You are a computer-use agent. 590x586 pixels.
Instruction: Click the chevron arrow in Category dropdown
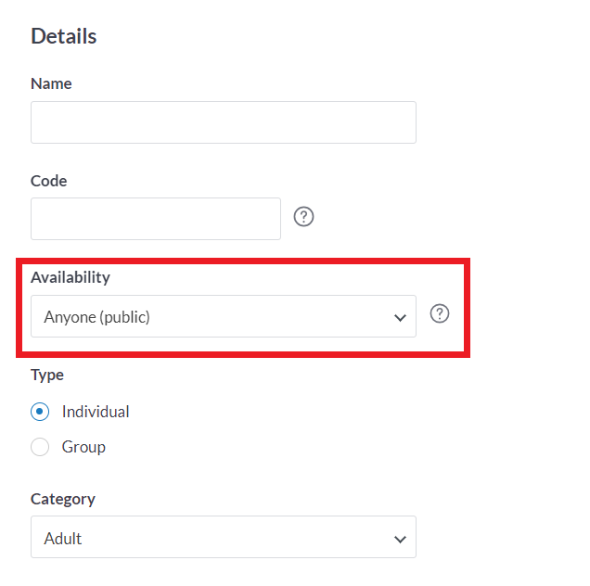click(400, 539)
